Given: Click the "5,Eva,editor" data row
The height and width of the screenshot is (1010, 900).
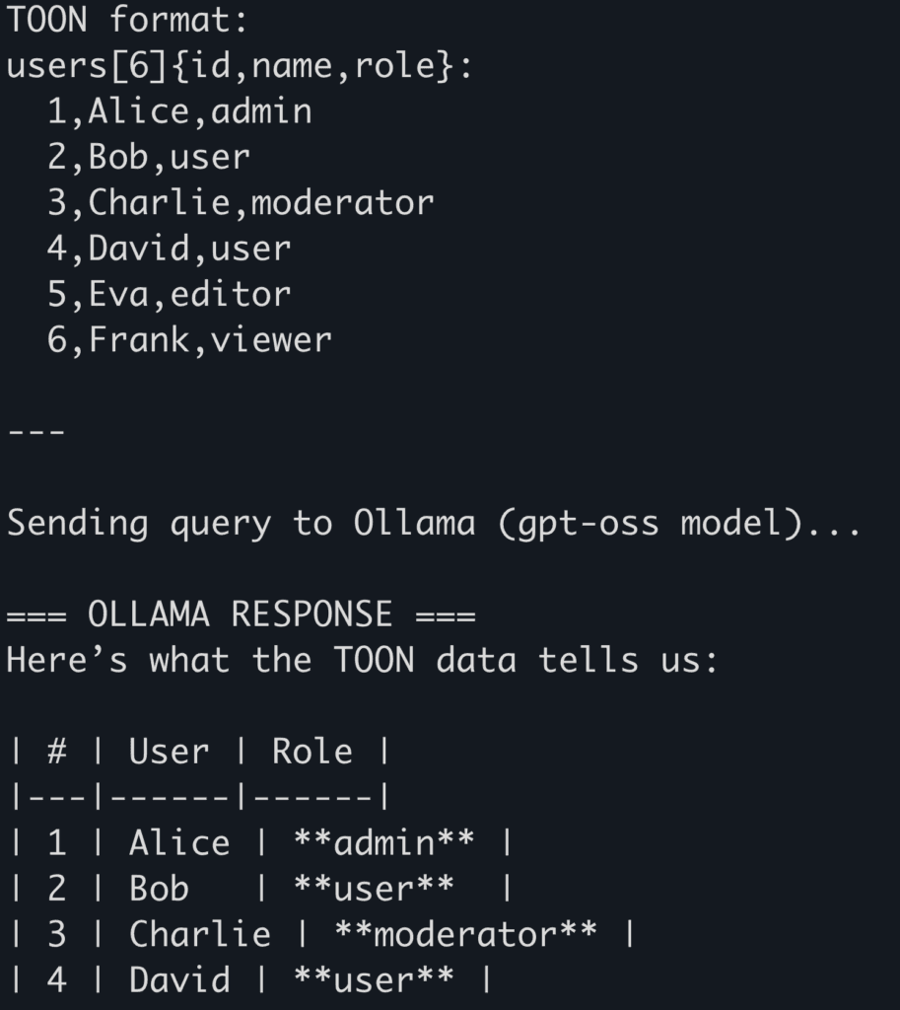Looking at the screenshot, I should click(x=169, y=294).
